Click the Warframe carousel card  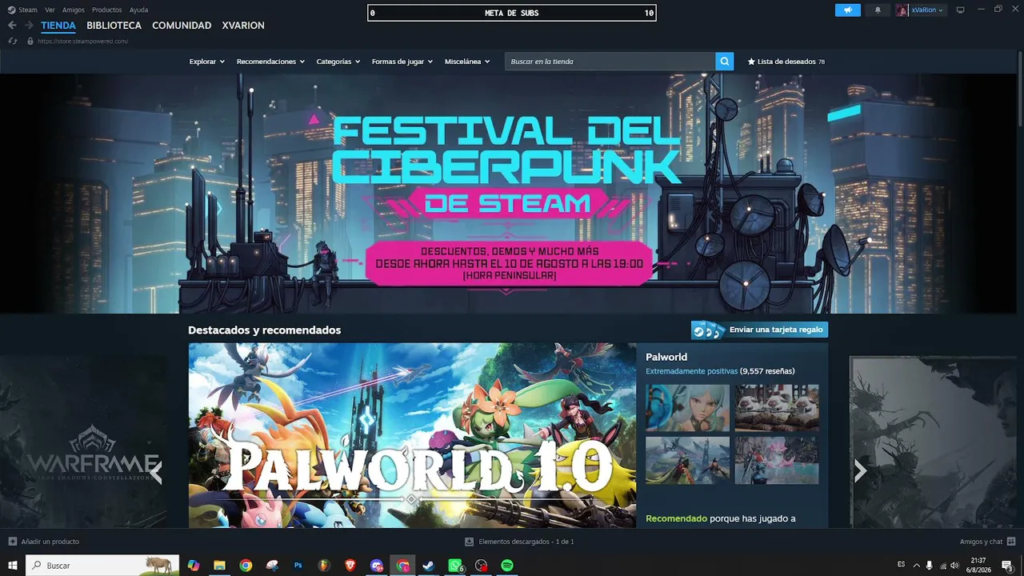point(83,442)
